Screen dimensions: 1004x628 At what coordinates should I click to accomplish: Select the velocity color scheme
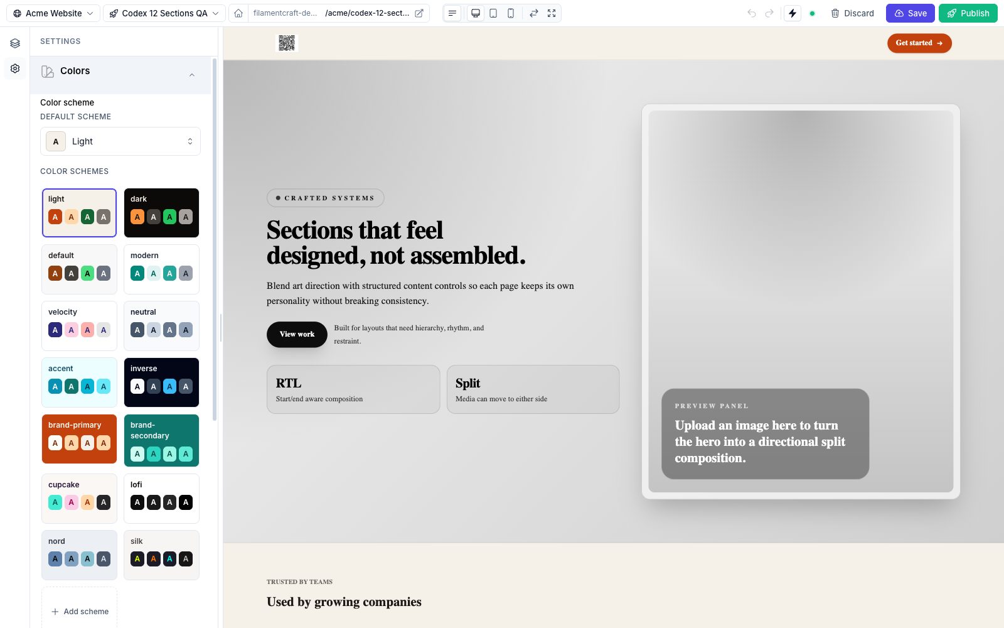(x=79, y=326)
